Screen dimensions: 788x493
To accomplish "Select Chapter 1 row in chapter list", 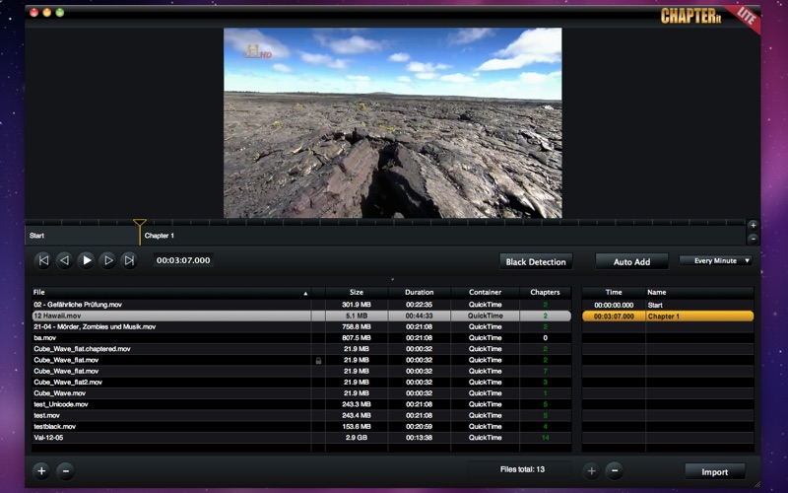I will click(668, 317).
